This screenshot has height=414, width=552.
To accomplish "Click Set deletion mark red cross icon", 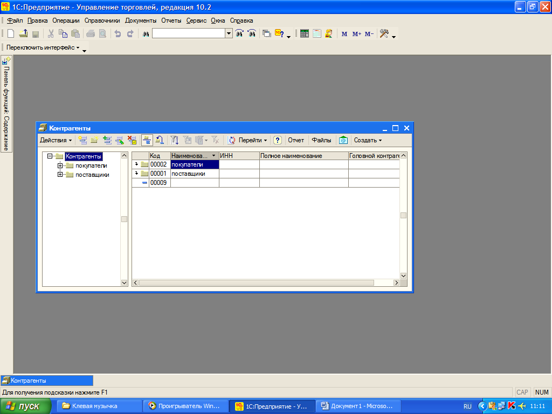I will pyautogui.click(x=132, y=140).
